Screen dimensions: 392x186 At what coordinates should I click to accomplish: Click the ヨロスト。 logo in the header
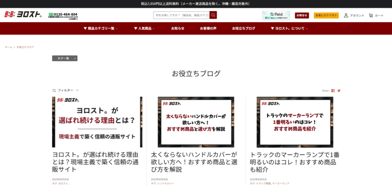(23, 15)
